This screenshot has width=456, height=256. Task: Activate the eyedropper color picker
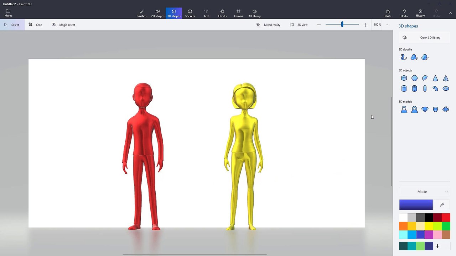pyautogui.click(x=442, y=205)
